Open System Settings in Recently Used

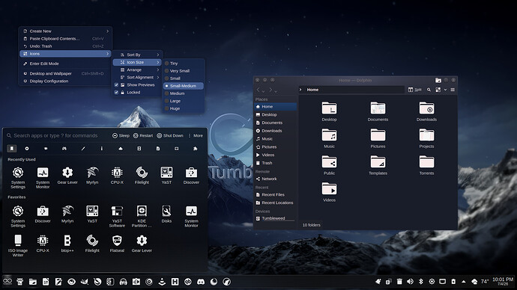[x=18, y=178]
